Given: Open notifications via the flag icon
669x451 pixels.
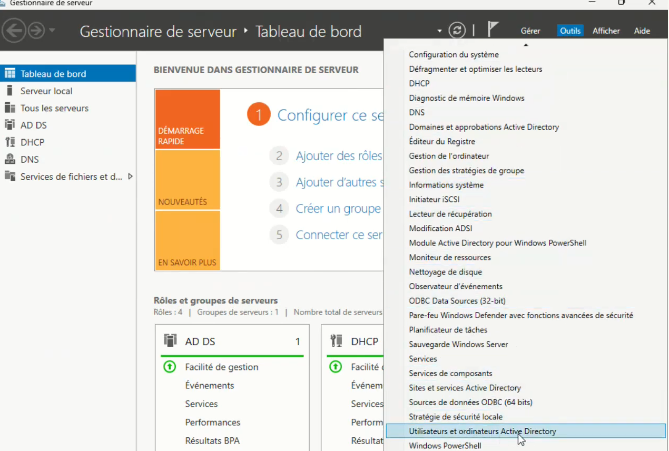Looking at the screenshot, I should click(x=493, y=28).
